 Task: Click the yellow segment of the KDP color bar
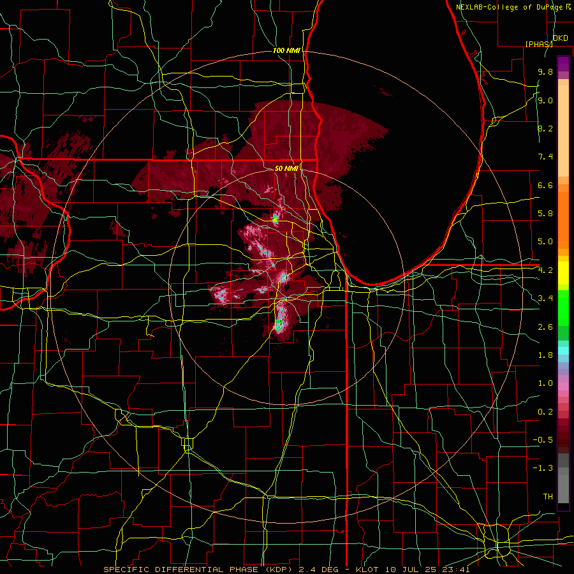[x=563, y=273]
